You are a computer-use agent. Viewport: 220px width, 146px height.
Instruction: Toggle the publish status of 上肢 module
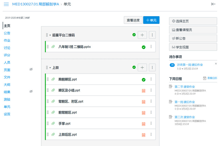tap(134, 67)
